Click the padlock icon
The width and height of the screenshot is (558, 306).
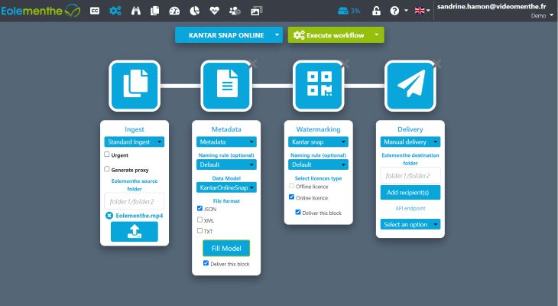(376, 11)
